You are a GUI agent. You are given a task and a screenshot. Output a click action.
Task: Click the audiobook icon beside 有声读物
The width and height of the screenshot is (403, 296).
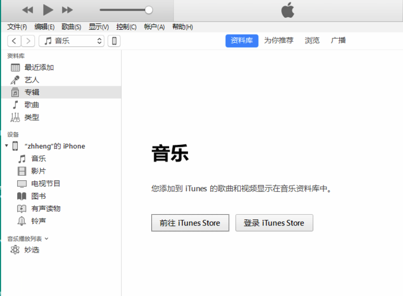coord(22,209)
